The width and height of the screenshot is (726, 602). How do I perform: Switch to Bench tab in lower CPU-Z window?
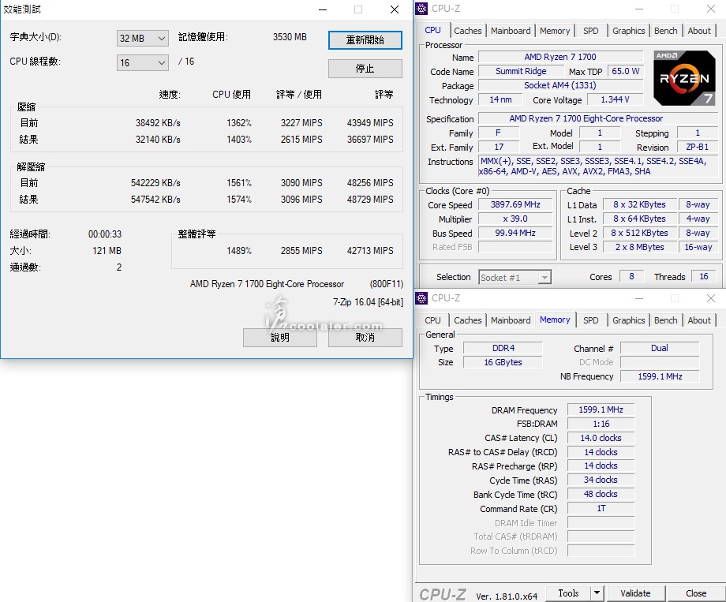666,320
